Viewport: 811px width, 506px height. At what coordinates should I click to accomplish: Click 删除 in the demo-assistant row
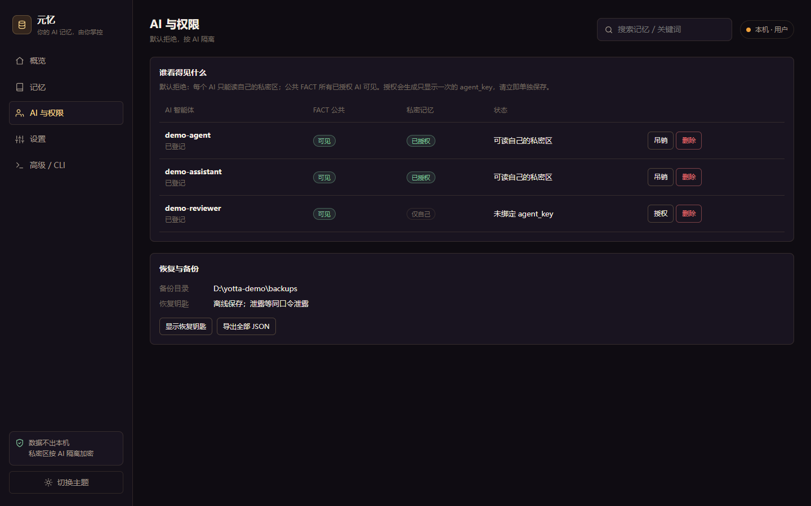point(689,177)
